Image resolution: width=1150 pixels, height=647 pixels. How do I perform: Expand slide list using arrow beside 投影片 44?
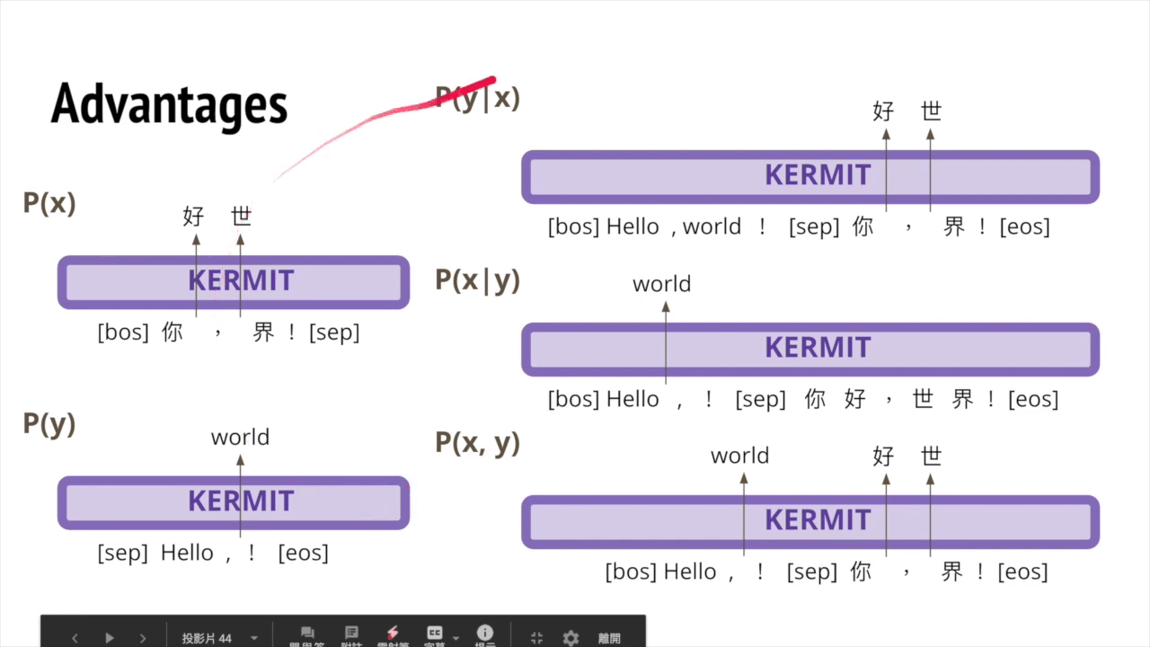tap(254, 638)
